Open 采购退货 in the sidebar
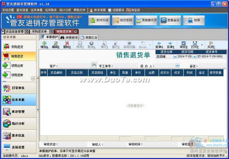 point(19,47)
